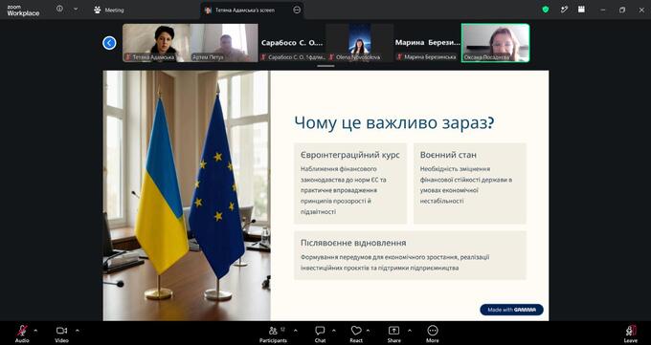Image resolution: width=651 pixels, height=345 pixels.
Task: Unmute microphone with the Audio button
Action: [x=22, y=334]
